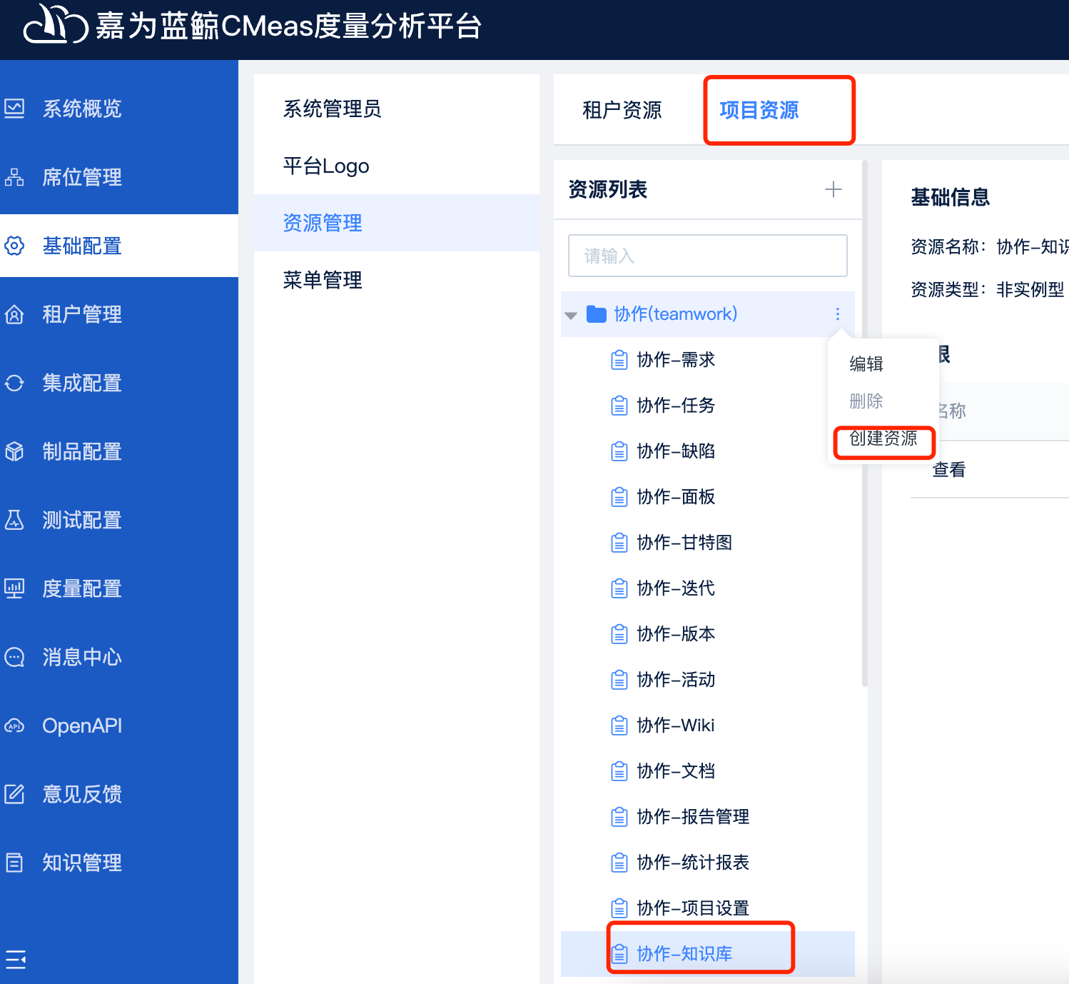Open the 菜单管理 submenu item
Screen dimensions: 1069x984
[397, 280]
